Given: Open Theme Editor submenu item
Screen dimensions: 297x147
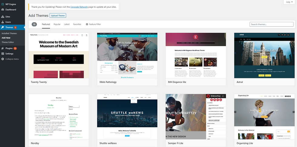Looking at the screenshot, I should [x=8, y=42].
